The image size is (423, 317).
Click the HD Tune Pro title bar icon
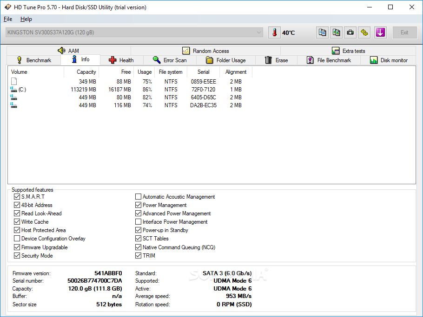(x=8, y=7)
